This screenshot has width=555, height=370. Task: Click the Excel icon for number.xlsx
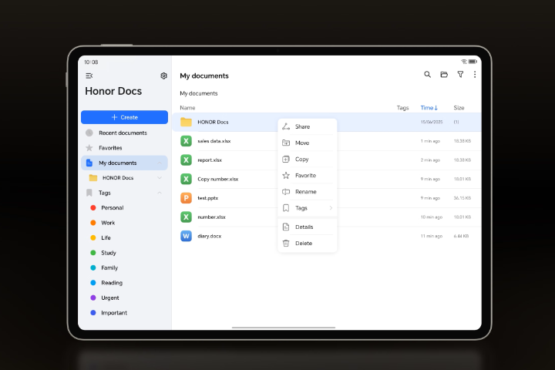point(186,217)
